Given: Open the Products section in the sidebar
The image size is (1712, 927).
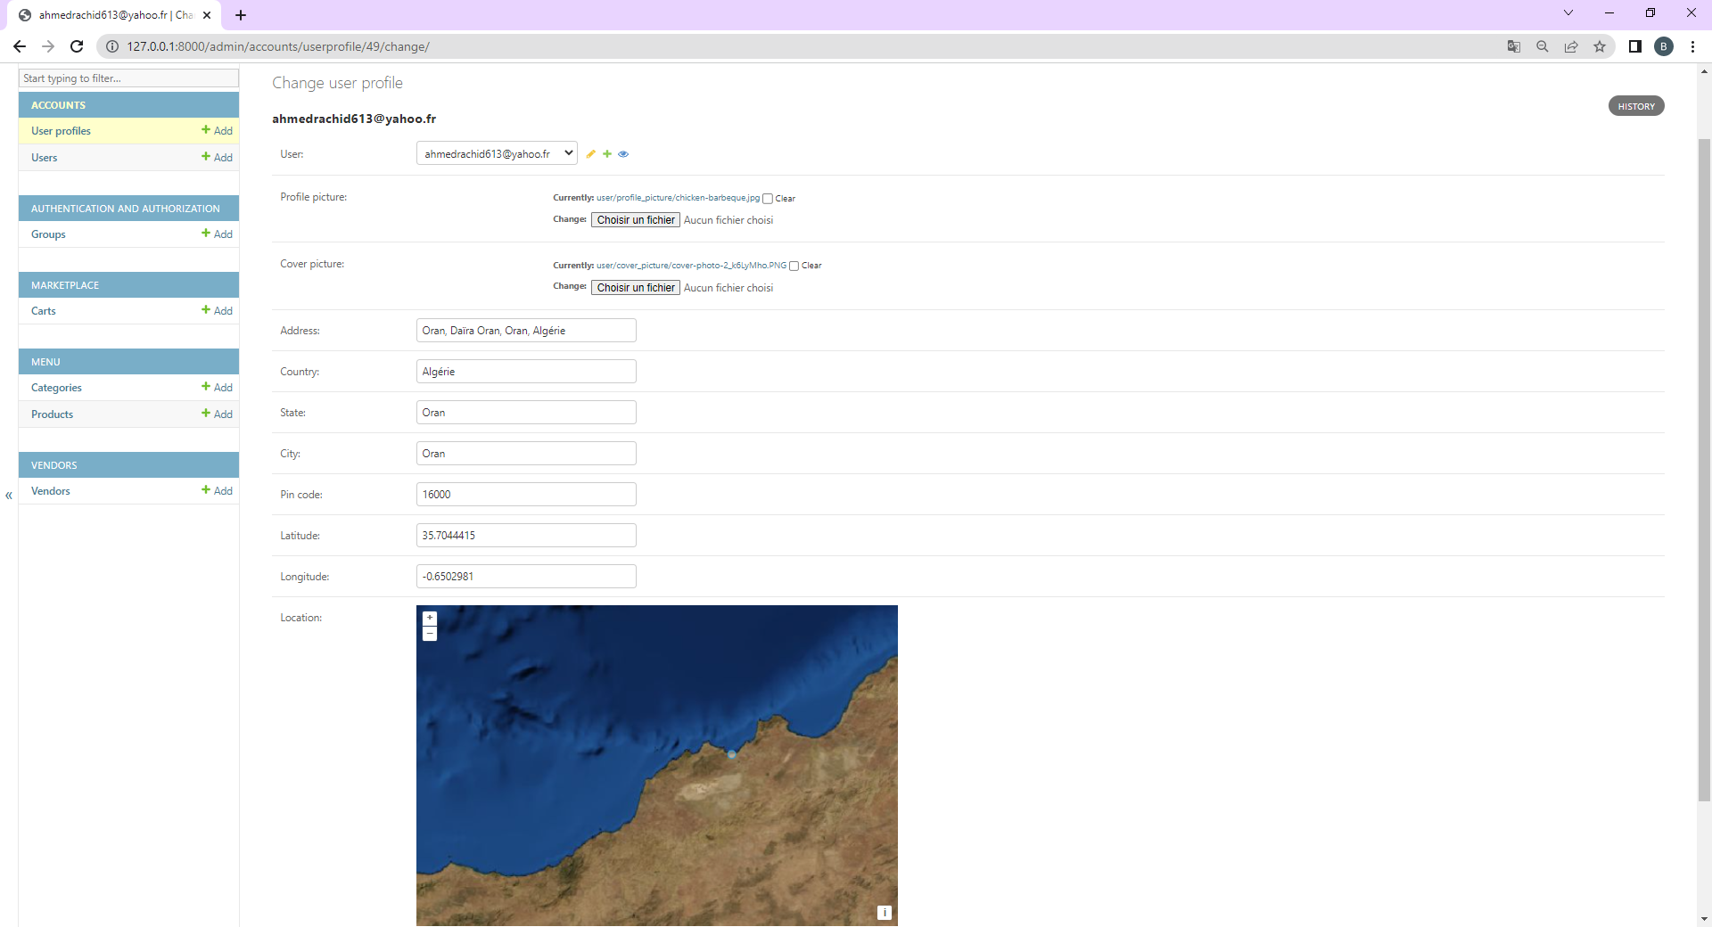Looking at the screenshot, I should click(52, 414).
